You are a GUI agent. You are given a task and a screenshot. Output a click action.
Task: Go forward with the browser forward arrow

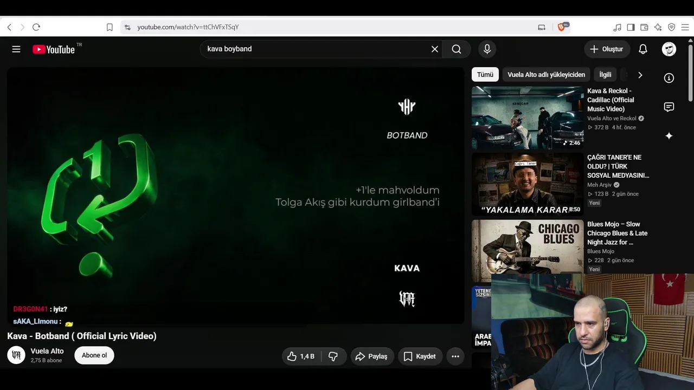click(22, 27)
